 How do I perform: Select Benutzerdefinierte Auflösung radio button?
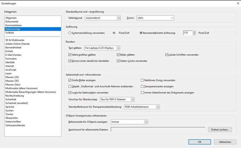141,33
